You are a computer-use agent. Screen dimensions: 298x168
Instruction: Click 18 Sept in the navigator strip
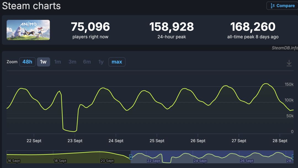tap(60, 161)
